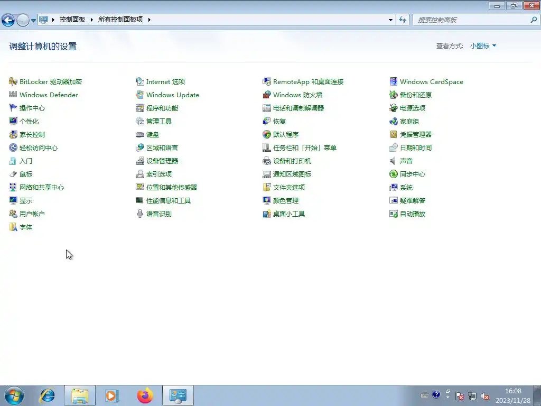The image size is (541, 406).
Task: Open the 区域和语言 link
Action: point(162,148)
